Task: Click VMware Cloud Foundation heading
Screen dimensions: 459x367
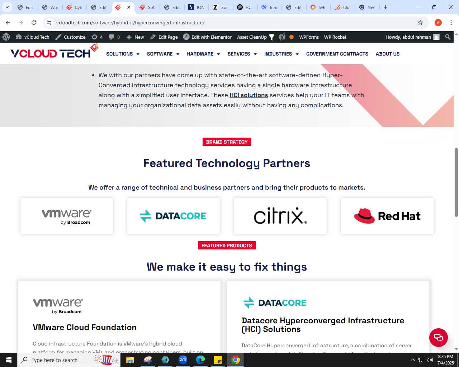Action: [85, 327]
